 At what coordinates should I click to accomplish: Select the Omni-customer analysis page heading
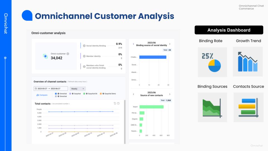coord(48,33)
